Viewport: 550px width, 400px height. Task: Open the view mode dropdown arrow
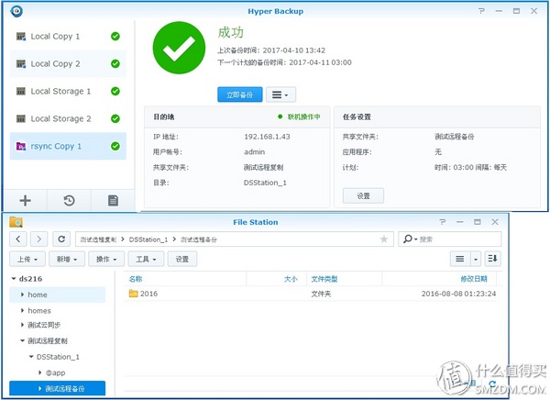tap(476, 259)
